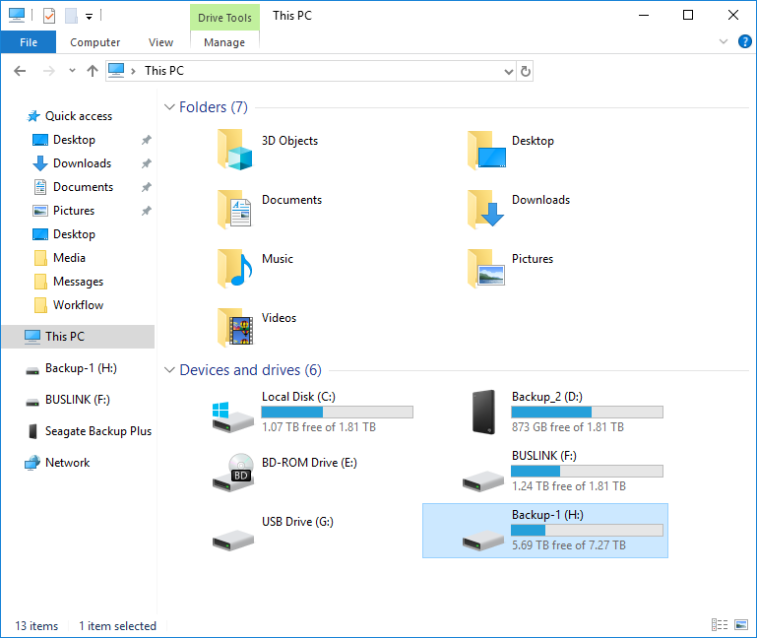Open the recent locations dropdown arrow
This screenshot has width=757, height=638.
(x=72, y=71)
